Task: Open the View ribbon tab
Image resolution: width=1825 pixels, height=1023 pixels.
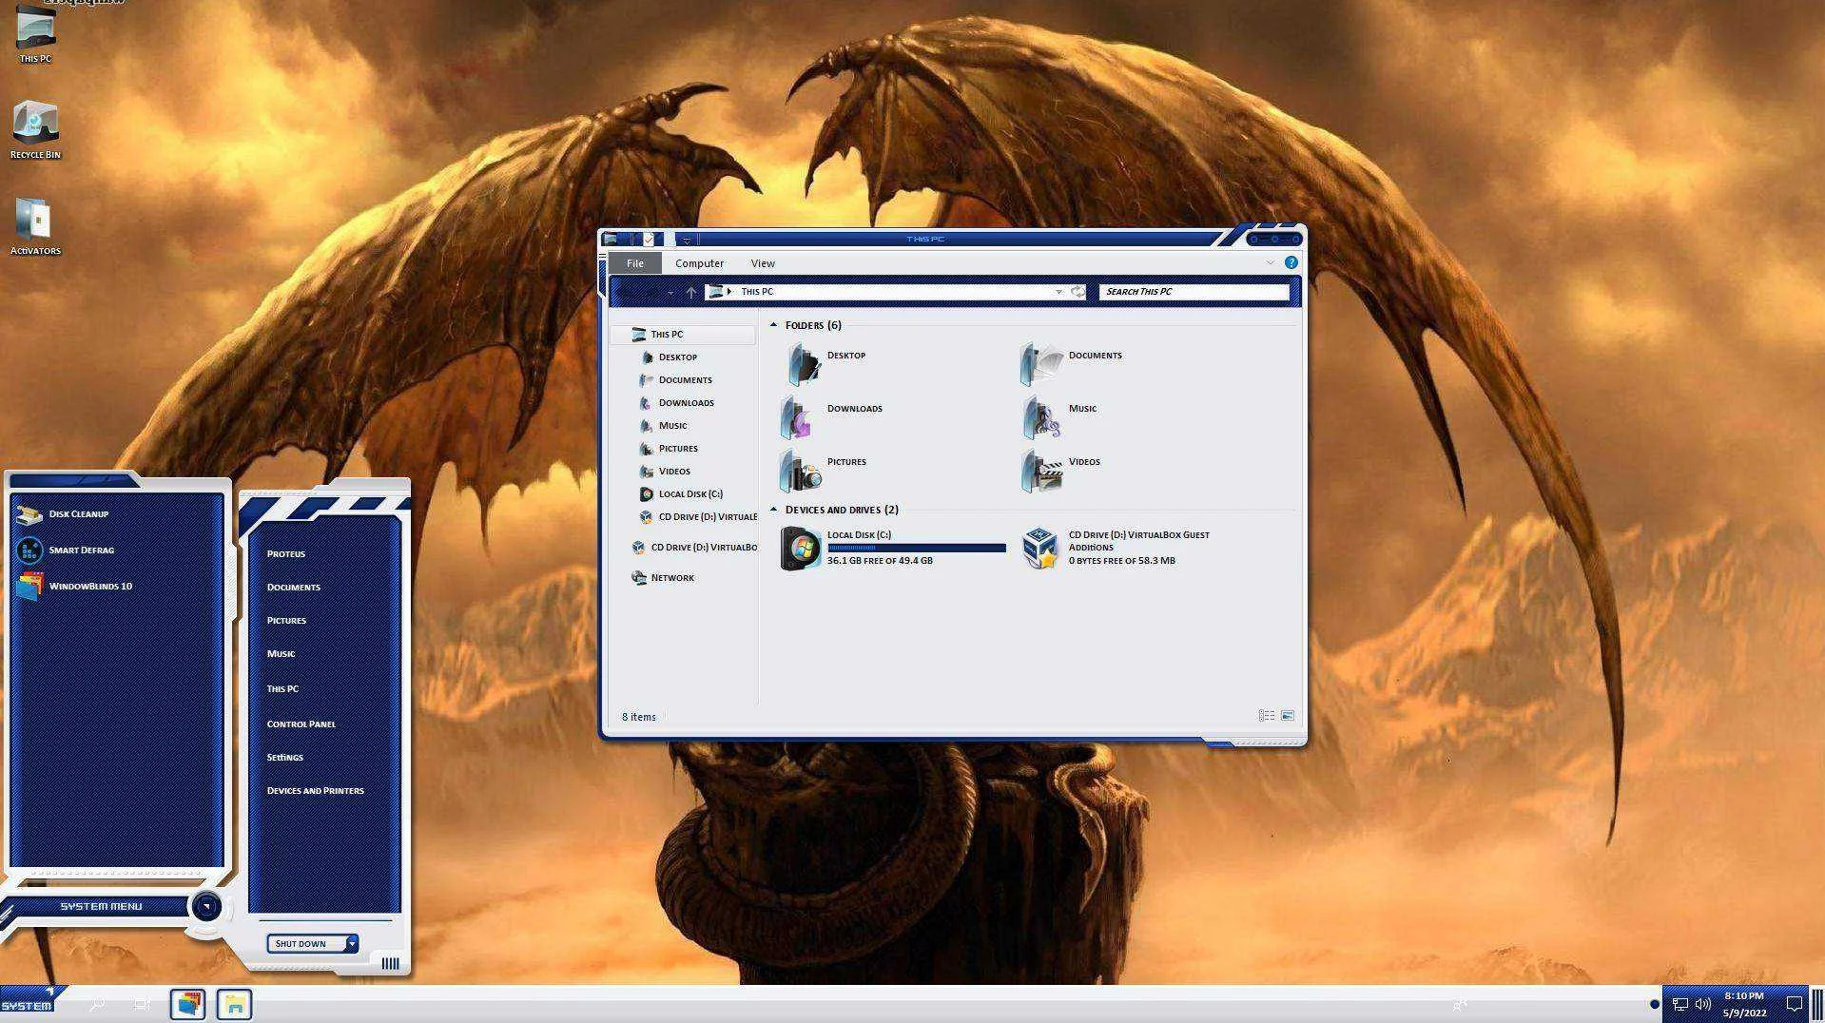Action: tap(763, 263)
